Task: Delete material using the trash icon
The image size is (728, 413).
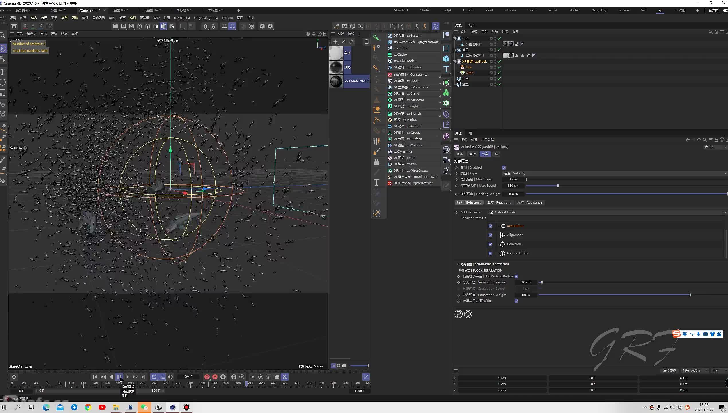Action: point(367,42)
